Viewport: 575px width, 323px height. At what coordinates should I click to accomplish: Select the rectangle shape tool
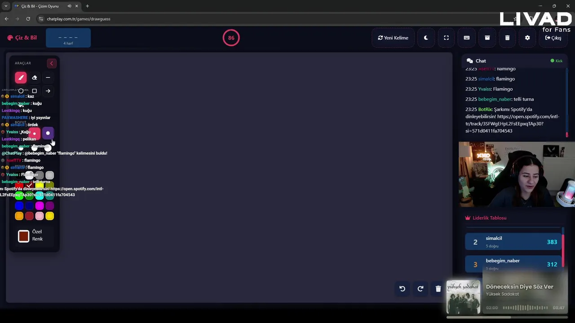tap(34, 91)
